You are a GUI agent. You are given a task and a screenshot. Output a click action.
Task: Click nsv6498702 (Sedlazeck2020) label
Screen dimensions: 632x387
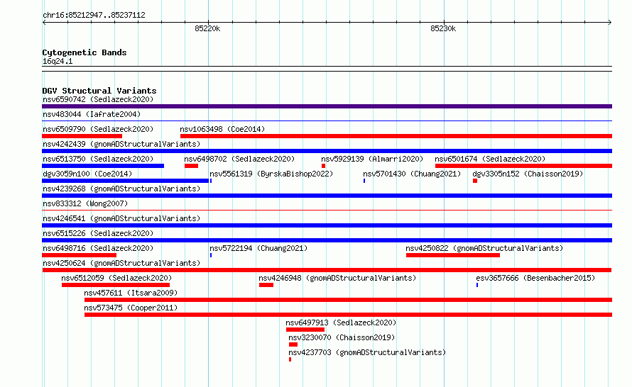click(239, 159)
